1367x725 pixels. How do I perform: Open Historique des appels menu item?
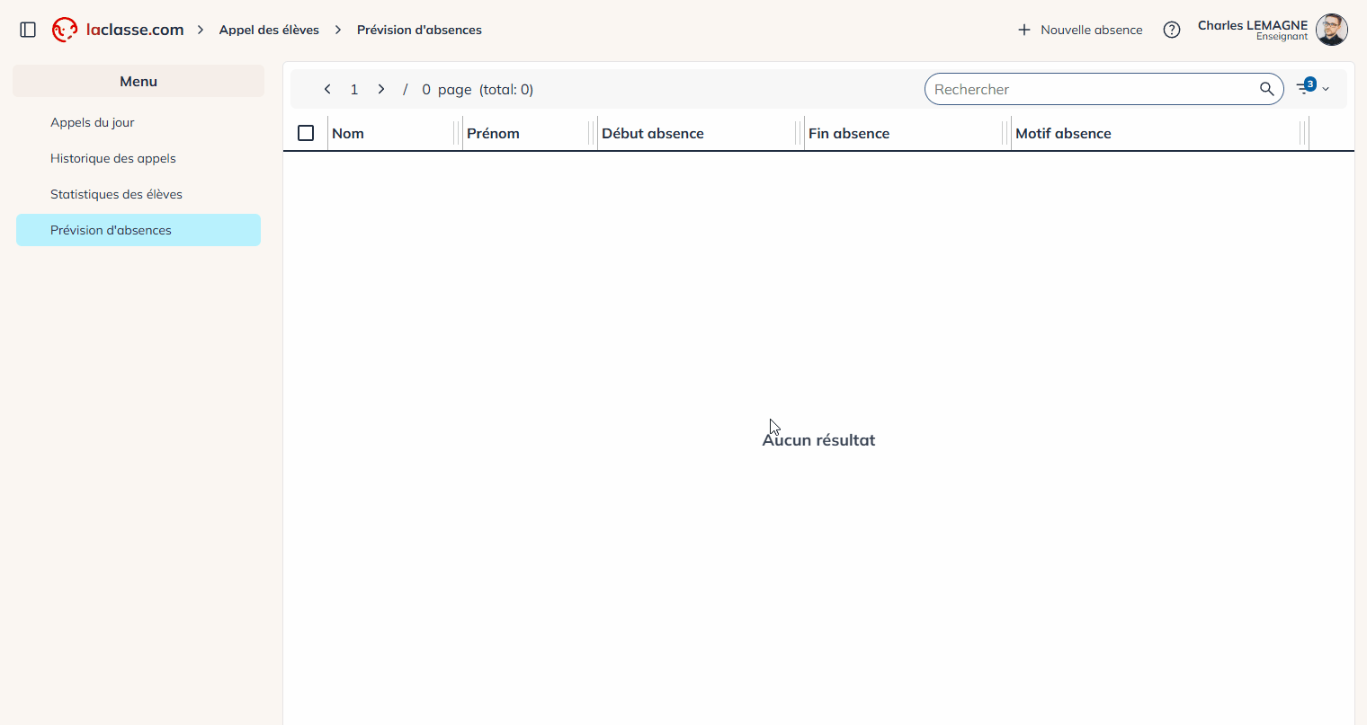click(x=113, y=158)
